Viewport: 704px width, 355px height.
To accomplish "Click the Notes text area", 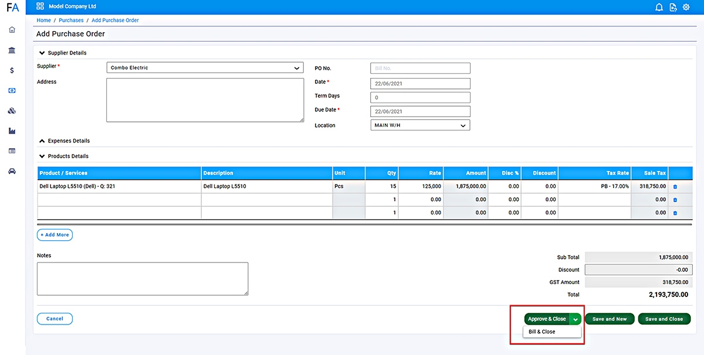I will pos(143,279).
